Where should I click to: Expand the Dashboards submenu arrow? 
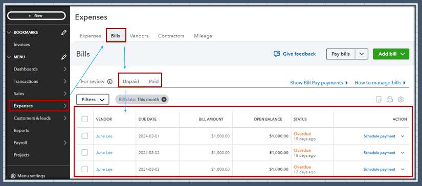point(65,69)
